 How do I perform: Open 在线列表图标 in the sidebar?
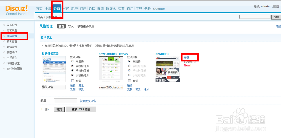pyautogui.click(x=15, y=69)
